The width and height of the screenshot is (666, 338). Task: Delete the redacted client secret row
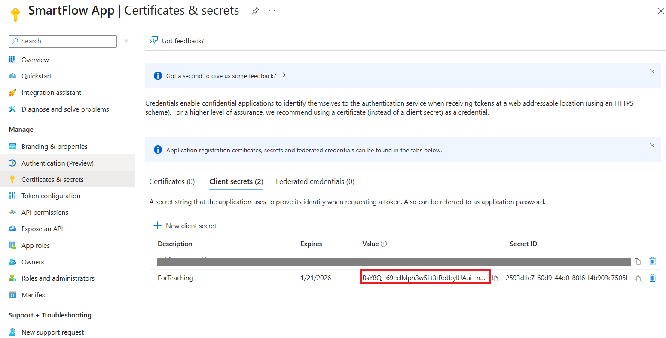[x=652, y=261]
